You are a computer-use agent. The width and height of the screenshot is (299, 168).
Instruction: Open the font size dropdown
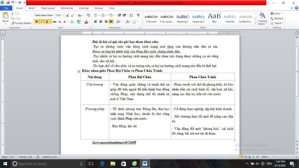coord(63,15)
